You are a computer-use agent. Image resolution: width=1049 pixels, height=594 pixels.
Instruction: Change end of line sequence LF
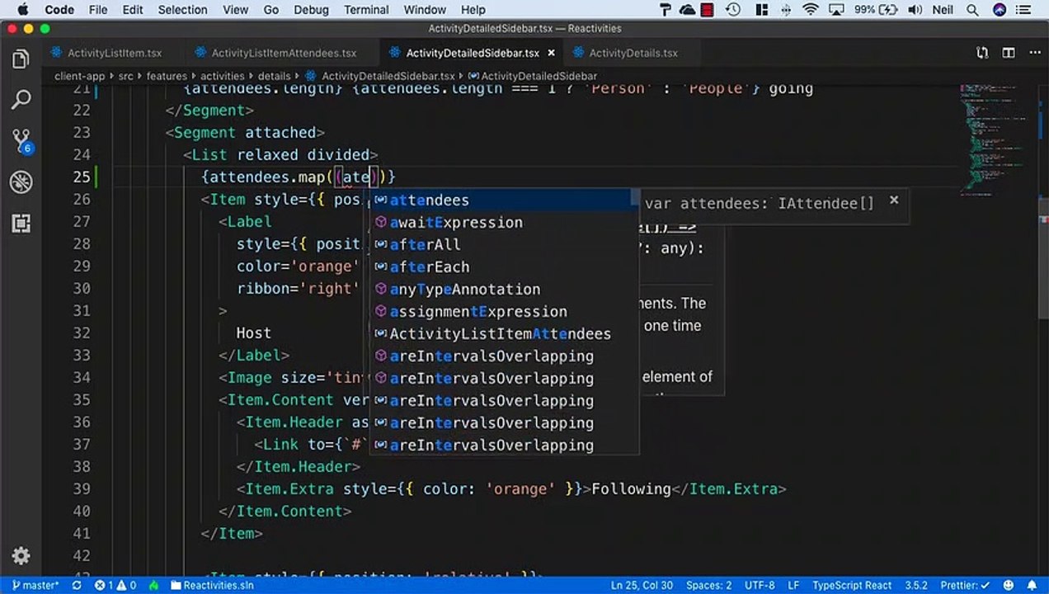[793, 585]
